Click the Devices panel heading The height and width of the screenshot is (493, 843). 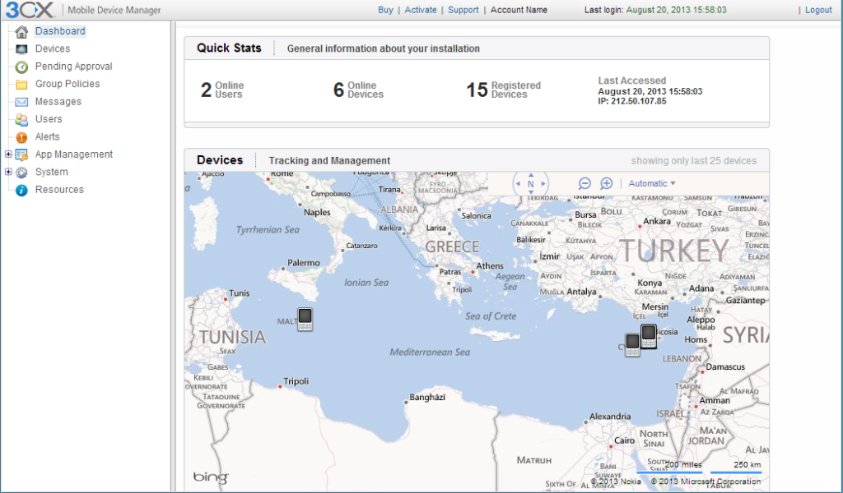[x=220, y=160]
